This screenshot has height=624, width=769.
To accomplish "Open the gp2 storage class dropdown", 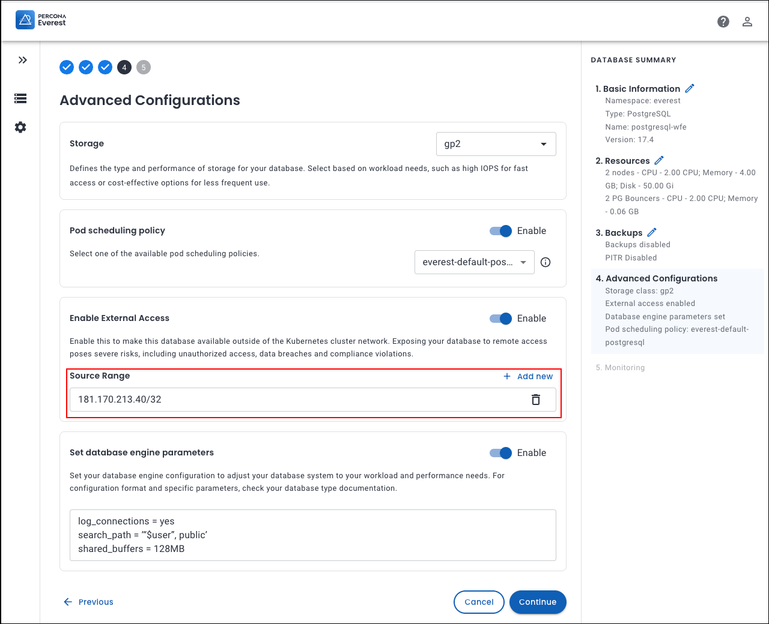I will point(496,144).
